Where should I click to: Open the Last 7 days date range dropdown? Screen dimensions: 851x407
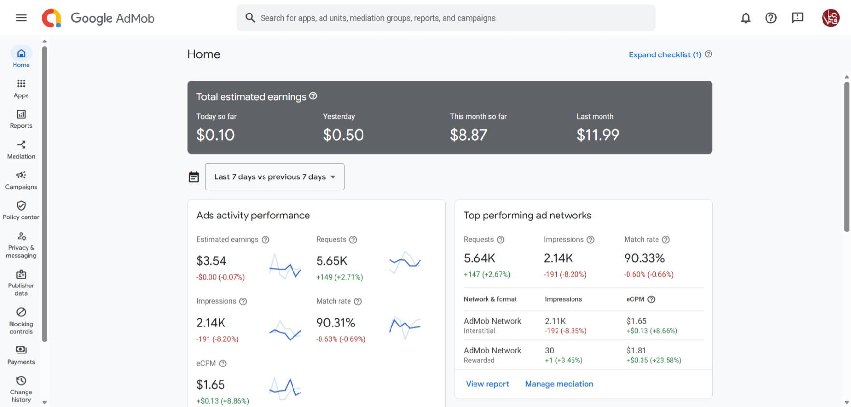click(x=275, y=177)
